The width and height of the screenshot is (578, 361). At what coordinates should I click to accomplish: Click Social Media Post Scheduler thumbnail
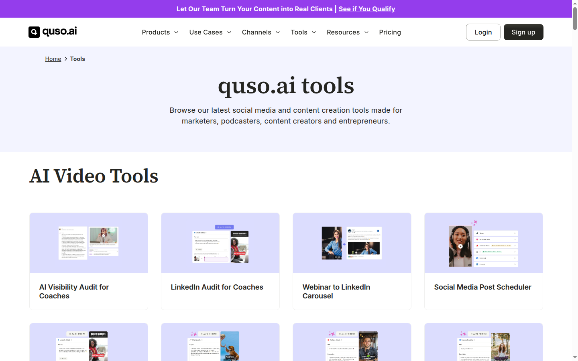point(484,243)
